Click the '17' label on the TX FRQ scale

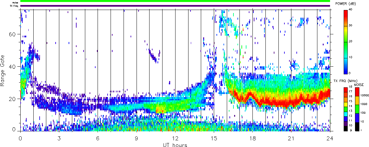click(x=350, y=91)
